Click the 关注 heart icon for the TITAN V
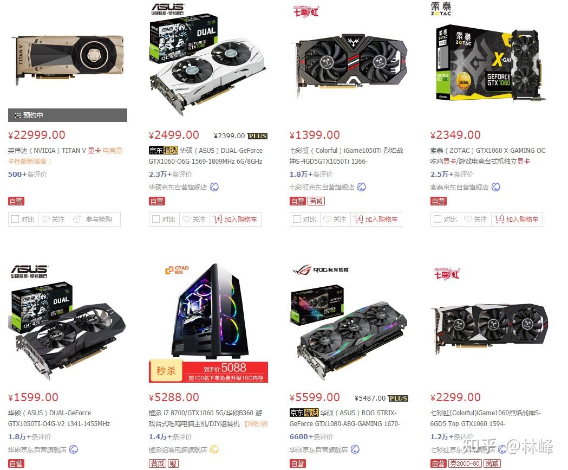The height and width of the screenshot is (470, 568). pos(45,220)
